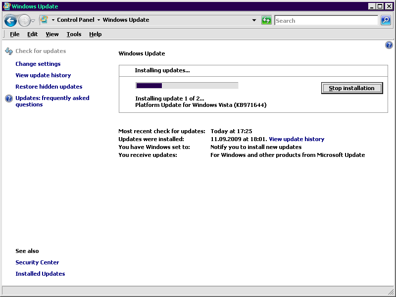Click the installation progress bar
The image size is (396, 297).
(x=187, y=85)
